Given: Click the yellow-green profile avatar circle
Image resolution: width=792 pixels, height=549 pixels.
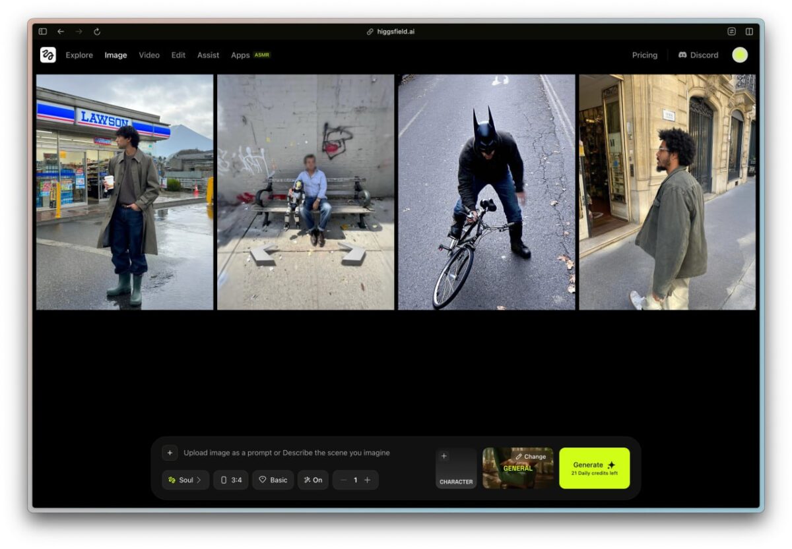Looking at the screenshot, I should 740,55.
